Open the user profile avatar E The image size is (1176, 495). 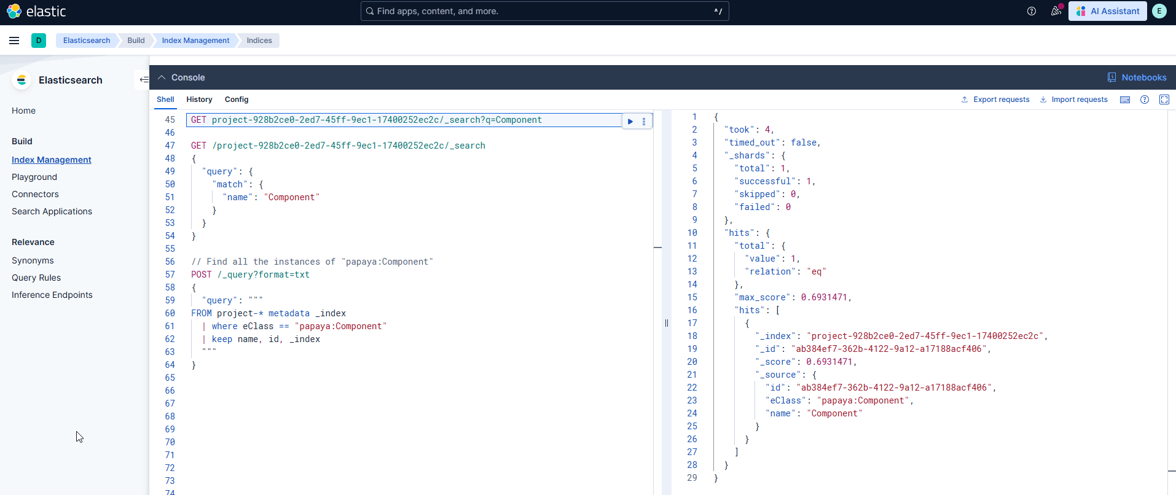(x=1159, y=11)
